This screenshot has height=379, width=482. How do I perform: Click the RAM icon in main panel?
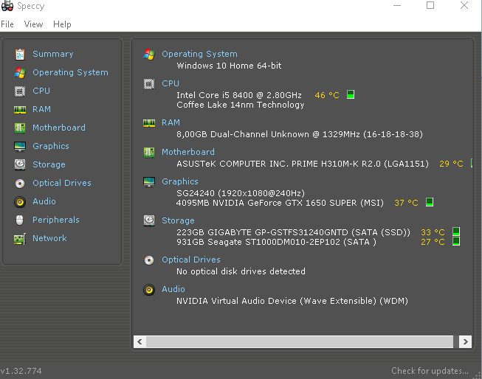pos(149,123)
